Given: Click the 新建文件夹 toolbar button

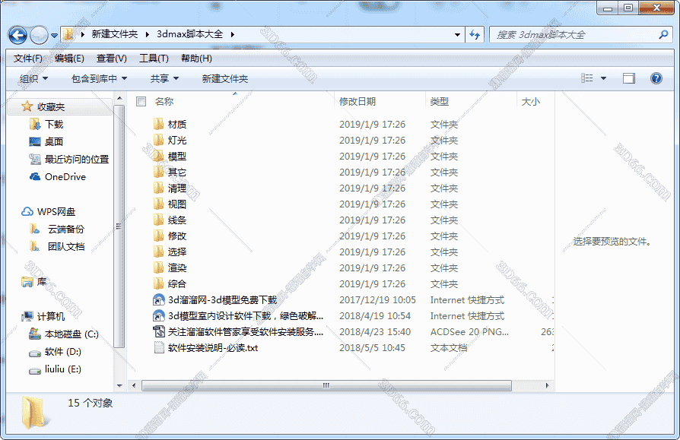Looking at the screenshot, I should click(x=224, y=78).
